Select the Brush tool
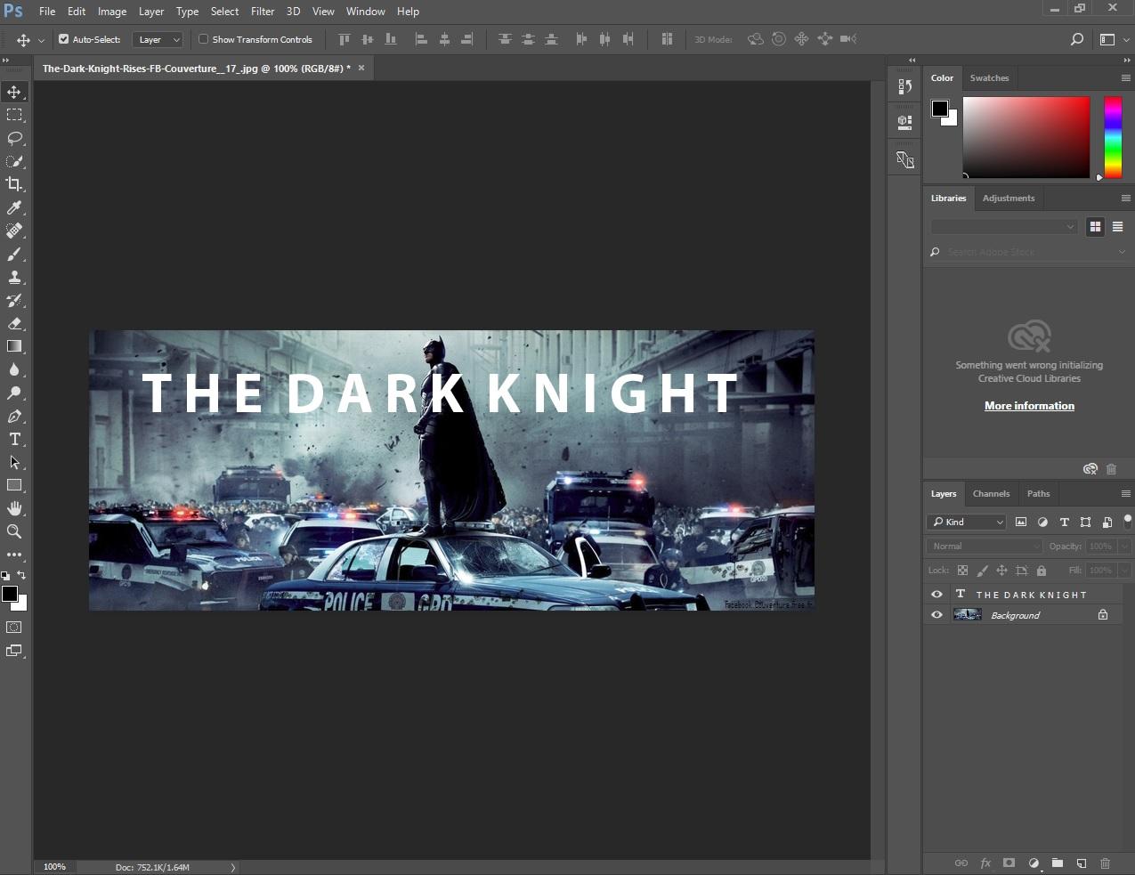This screenshot has height=875, width=1135. [x=14, y=254]
